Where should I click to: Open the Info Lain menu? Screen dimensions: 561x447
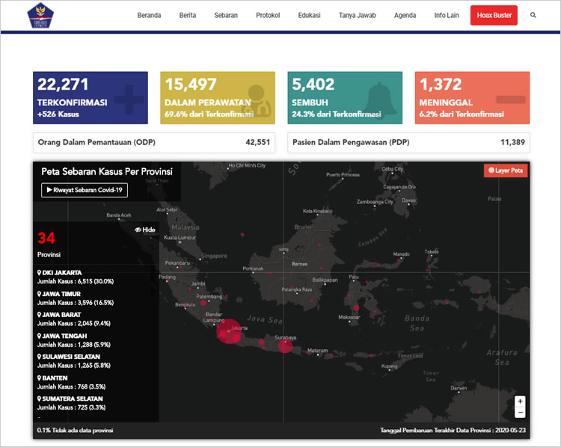tap(447, 15)
